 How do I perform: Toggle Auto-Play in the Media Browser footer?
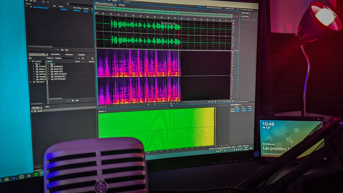[x=77, y=100]
